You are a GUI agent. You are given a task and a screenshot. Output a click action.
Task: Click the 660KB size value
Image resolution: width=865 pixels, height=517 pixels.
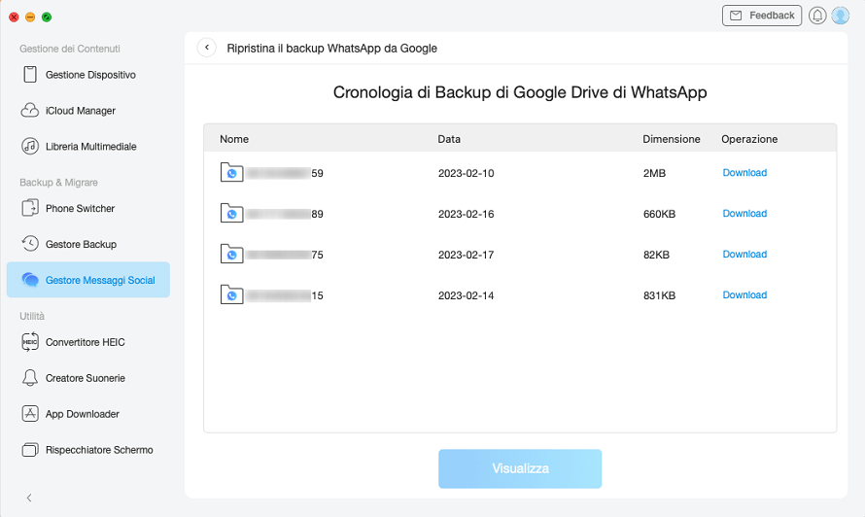pos(659,214)
